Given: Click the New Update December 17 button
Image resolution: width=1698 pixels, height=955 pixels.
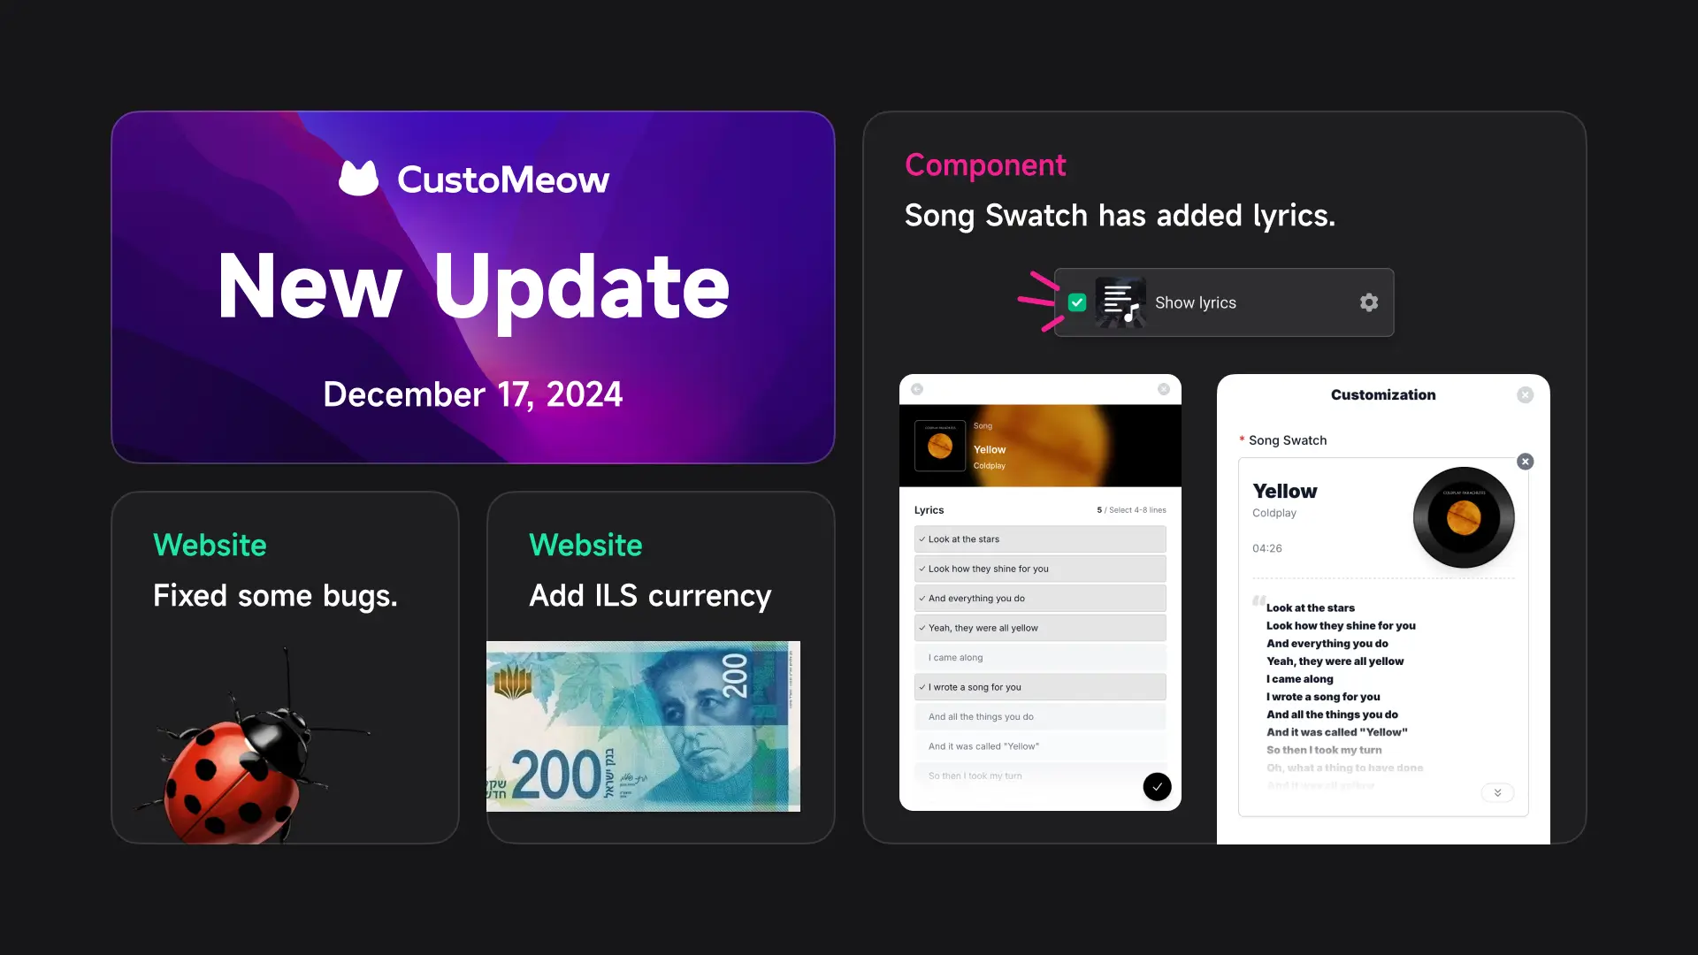Looking at the screenshot, I should click(x=473, y=286).
